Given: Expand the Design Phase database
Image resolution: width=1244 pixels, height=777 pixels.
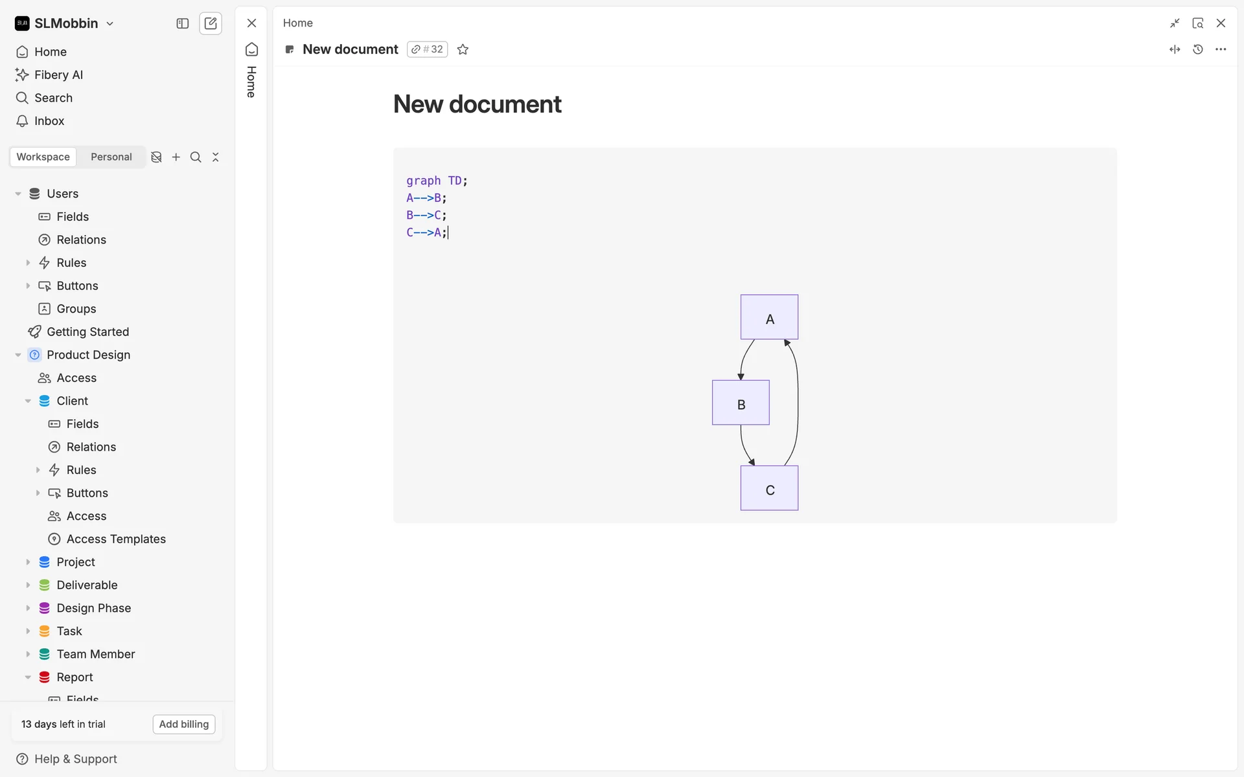Looking at the screenshot, I should point(28,608).
